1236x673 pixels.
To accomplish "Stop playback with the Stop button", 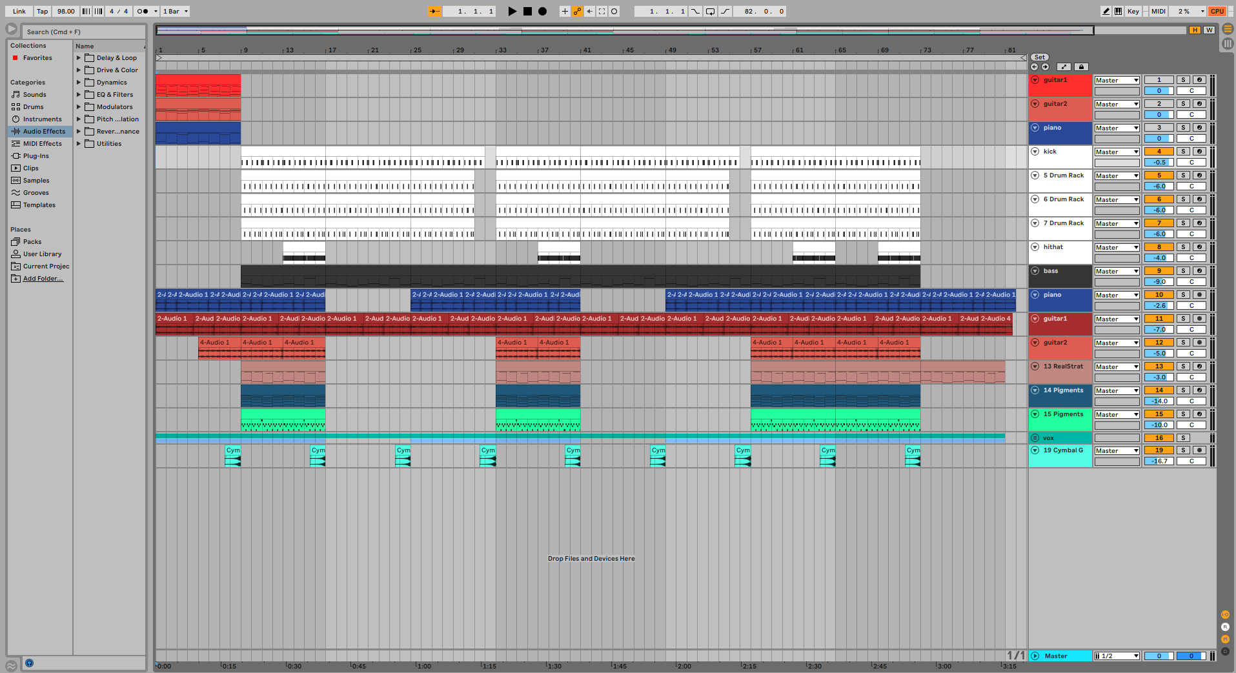I will (x=527, y=11).
